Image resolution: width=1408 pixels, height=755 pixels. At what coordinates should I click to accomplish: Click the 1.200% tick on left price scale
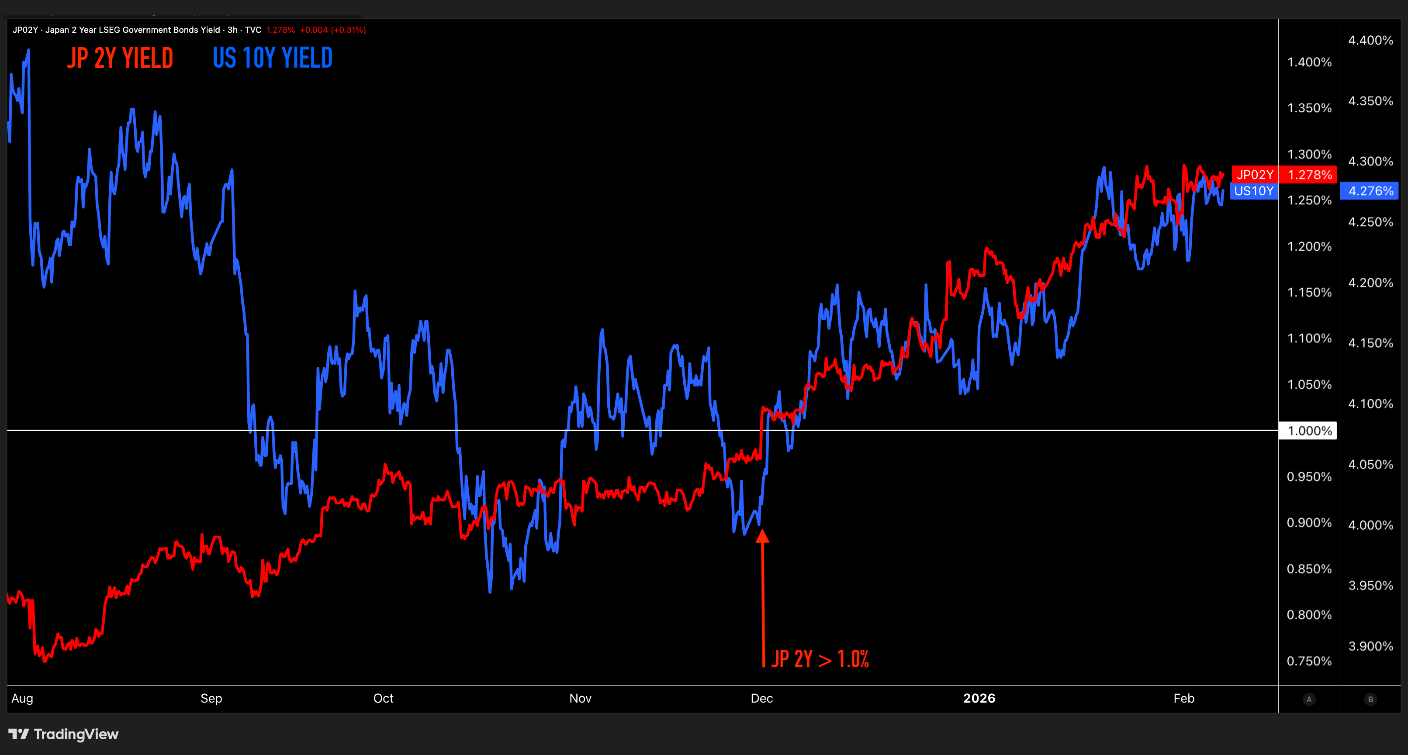[1310, 246]
